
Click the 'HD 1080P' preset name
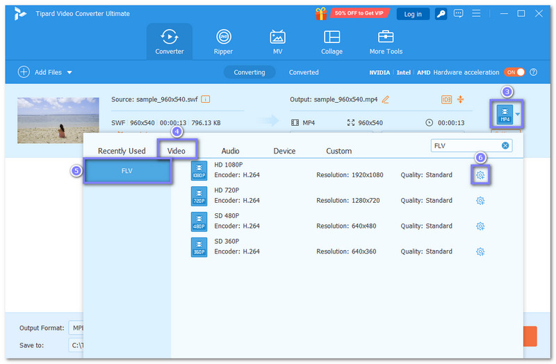pos(229,165)
